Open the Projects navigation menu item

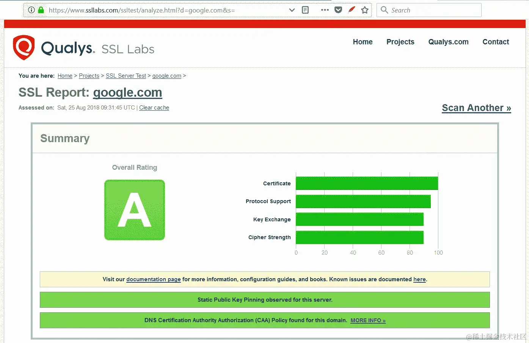(x=400, y=42)
